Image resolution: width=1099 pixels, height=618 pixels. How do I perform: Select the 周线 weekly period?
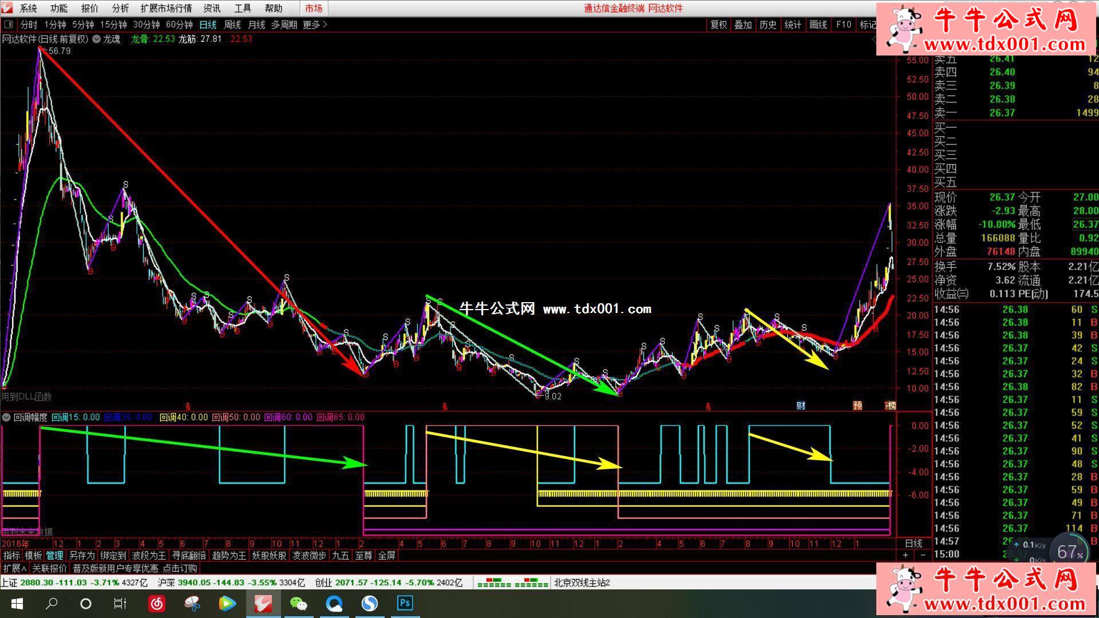click(232, 25)
